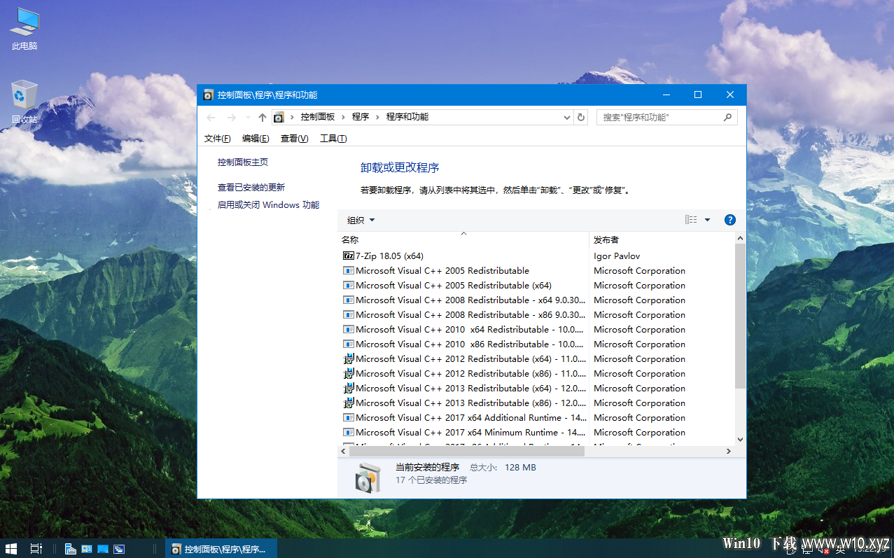Open the 工具(T) menu

pyautogui.click(x=333, y=139)
